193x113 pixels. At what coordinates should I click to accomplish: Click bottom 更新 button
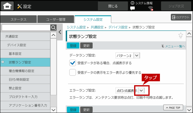tap(86, 110)
